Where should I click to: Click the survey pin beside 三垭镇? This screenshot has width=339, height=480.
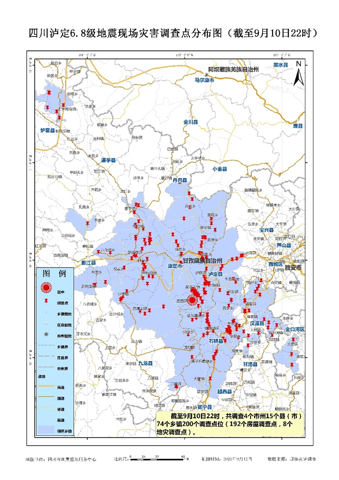(177, 386)
